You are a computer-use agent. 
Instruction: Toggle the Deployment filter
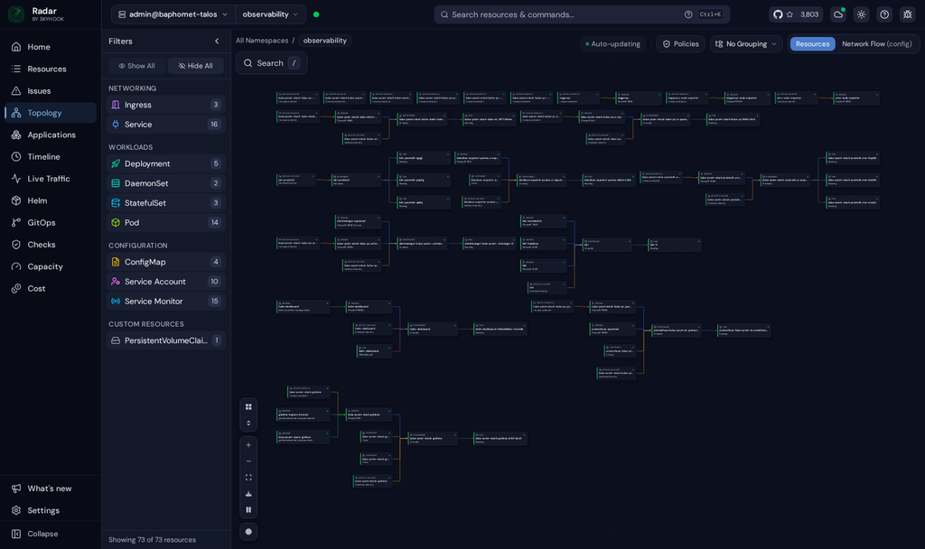point(166,163)
